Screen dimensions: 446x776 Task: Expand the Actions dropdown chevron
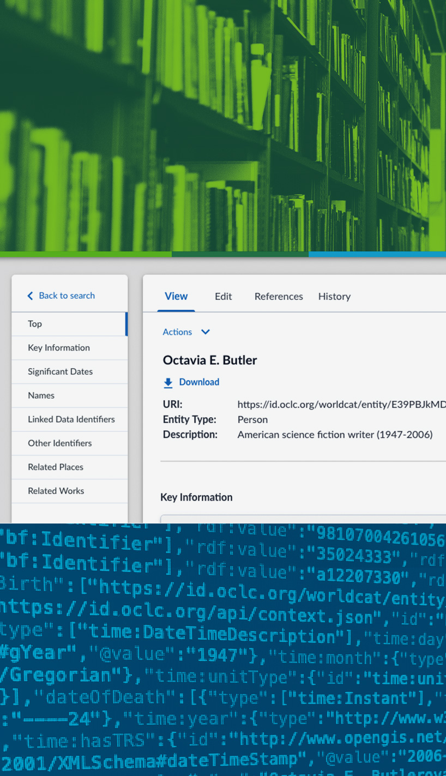pyautogui.click(x=206, y=332)
